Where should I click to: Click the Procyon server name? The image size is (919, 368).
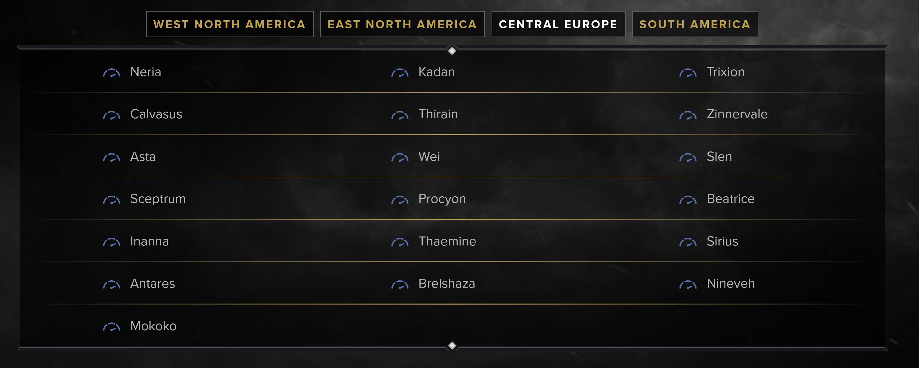442,199
